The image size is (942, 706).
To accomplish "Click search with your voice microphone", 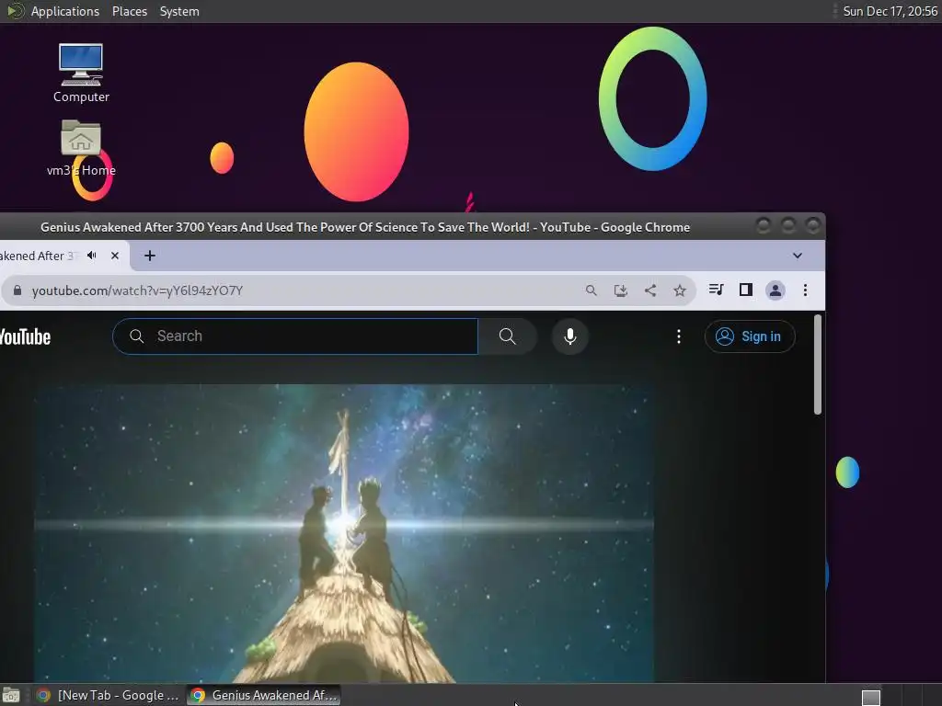I will coord(570,336).
